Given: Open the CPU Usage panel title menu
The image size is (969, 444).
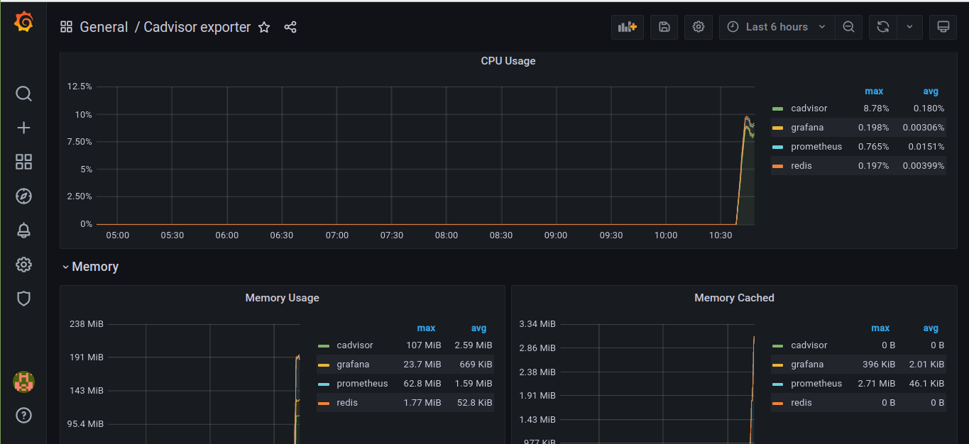Looking at the screenshot, I should click(508, 61).
